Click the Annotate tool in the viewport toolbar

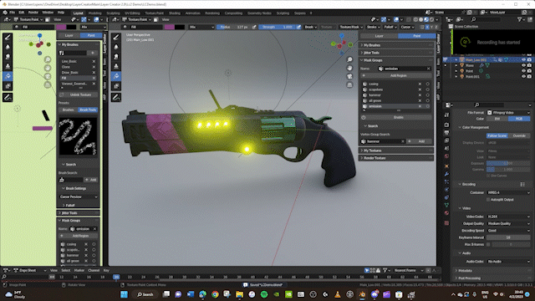[116, 98]
